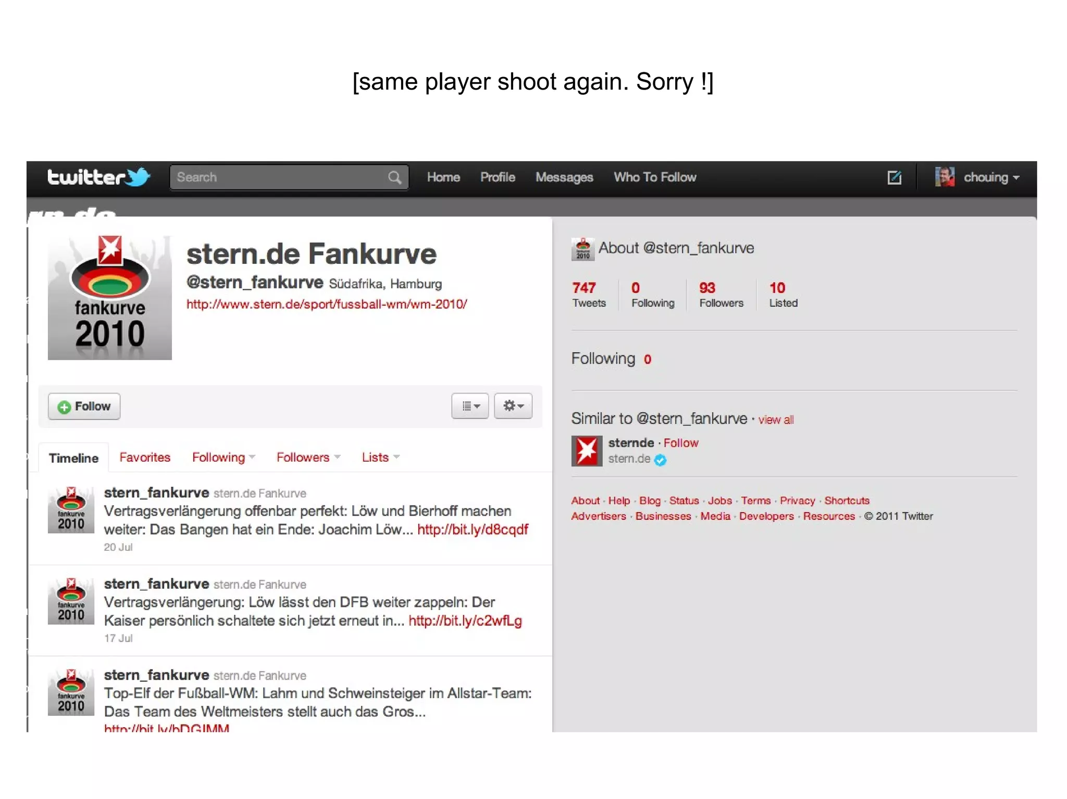
Task: Open the sternde account name
Action: click(x=631, y=443)
